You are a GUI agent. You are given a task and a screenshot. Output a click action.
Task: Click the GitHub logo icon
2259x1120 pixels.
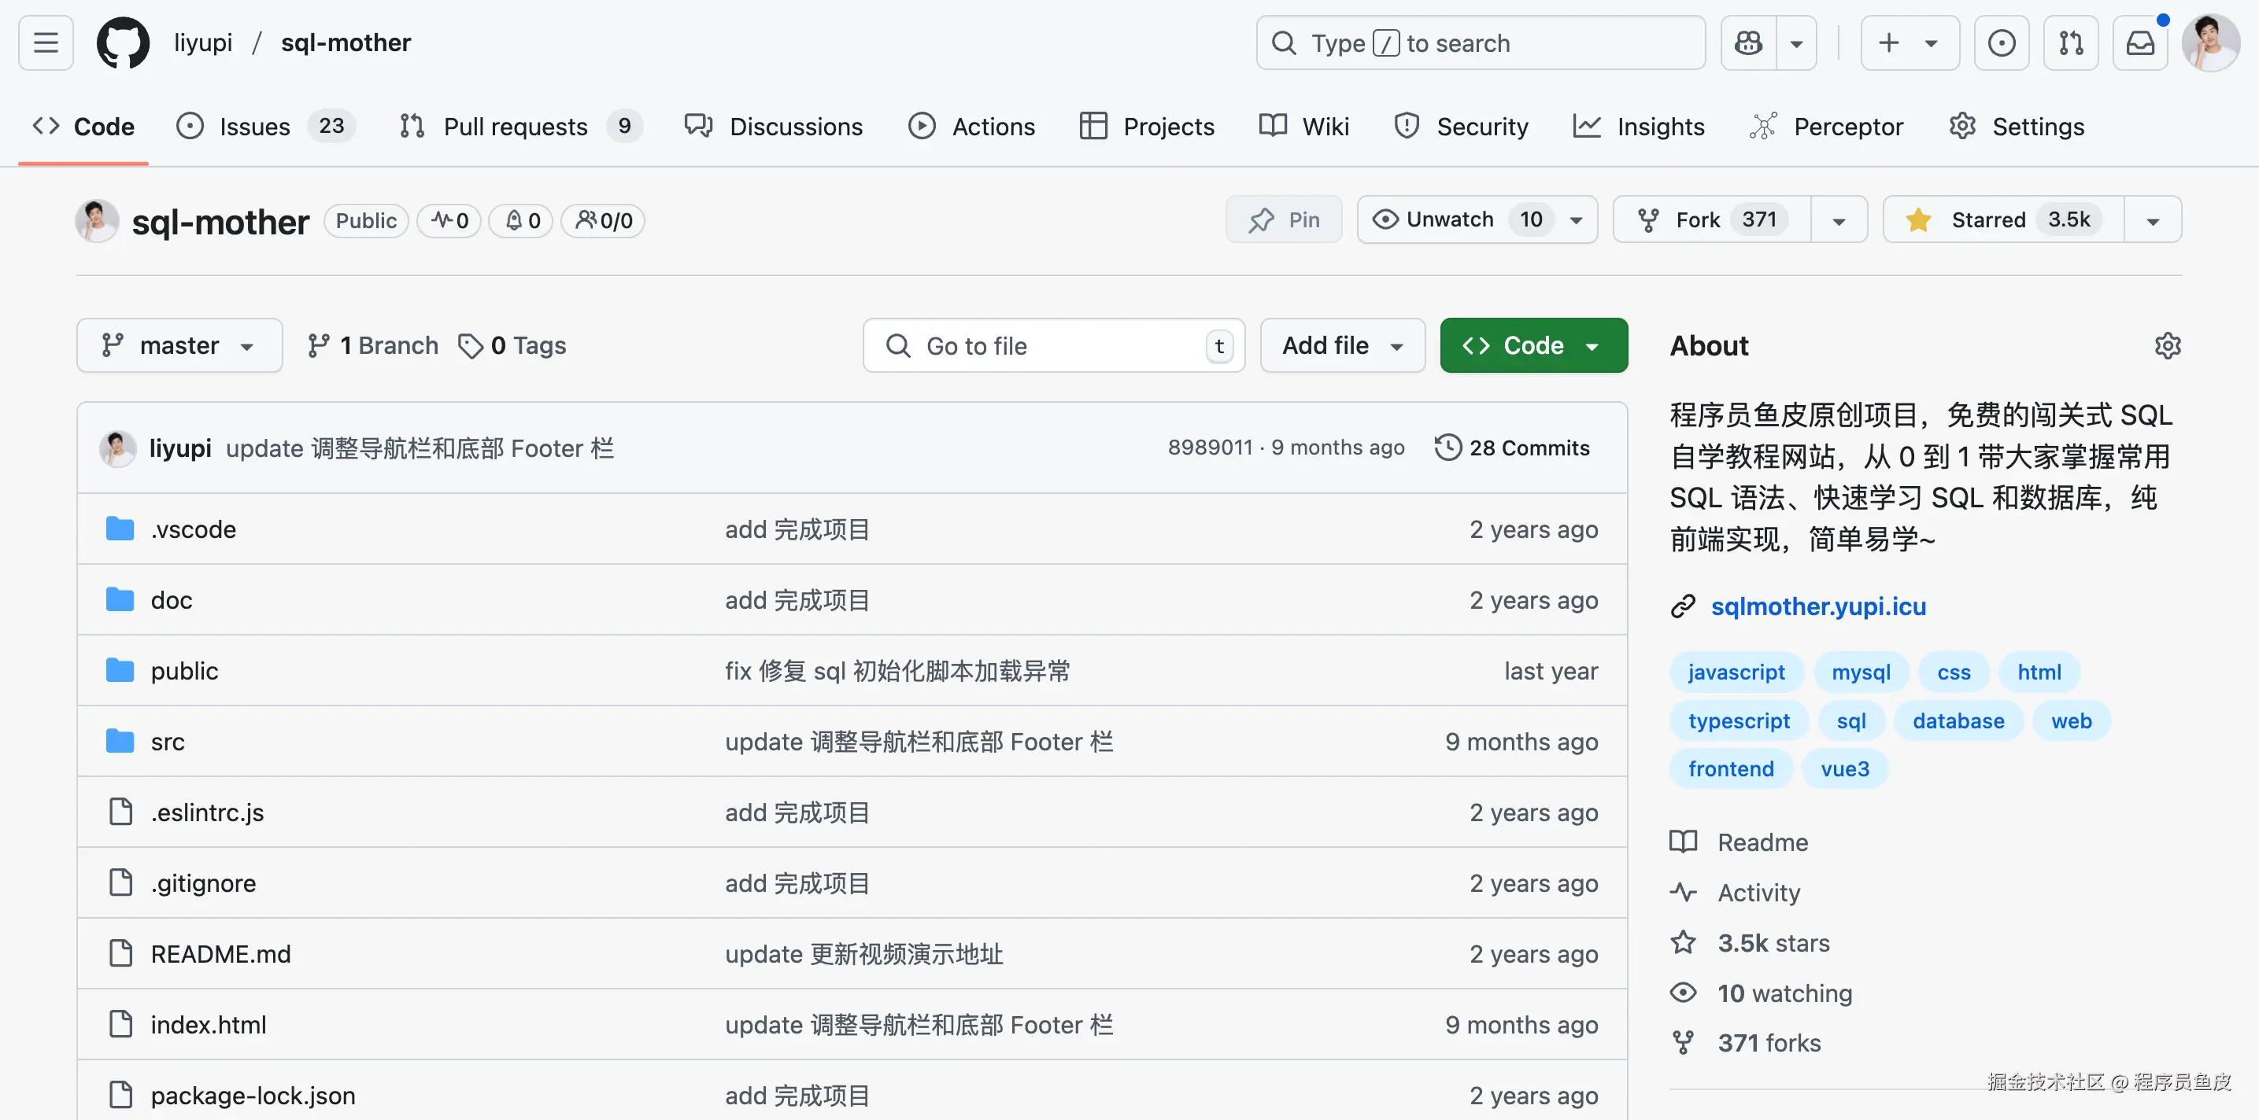(123, 42)
